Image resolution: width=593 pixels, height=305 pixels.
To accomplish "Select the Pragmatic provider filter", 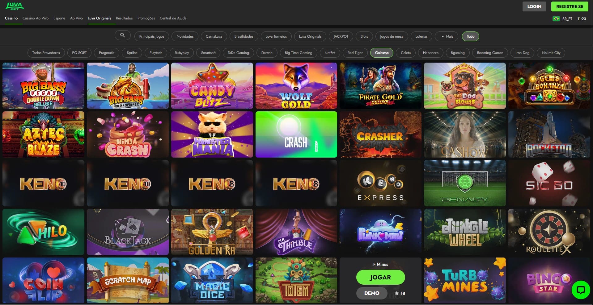I will pyautogui.click(x=107, y=53).
